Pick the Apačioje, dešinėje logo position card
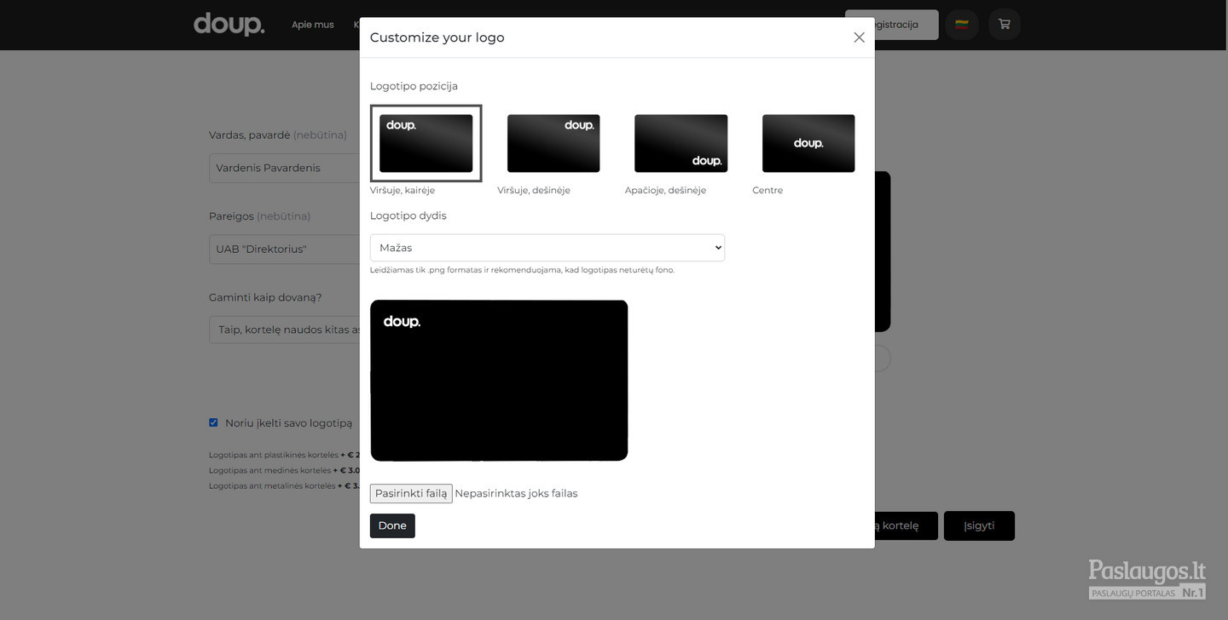 [681, 143]
